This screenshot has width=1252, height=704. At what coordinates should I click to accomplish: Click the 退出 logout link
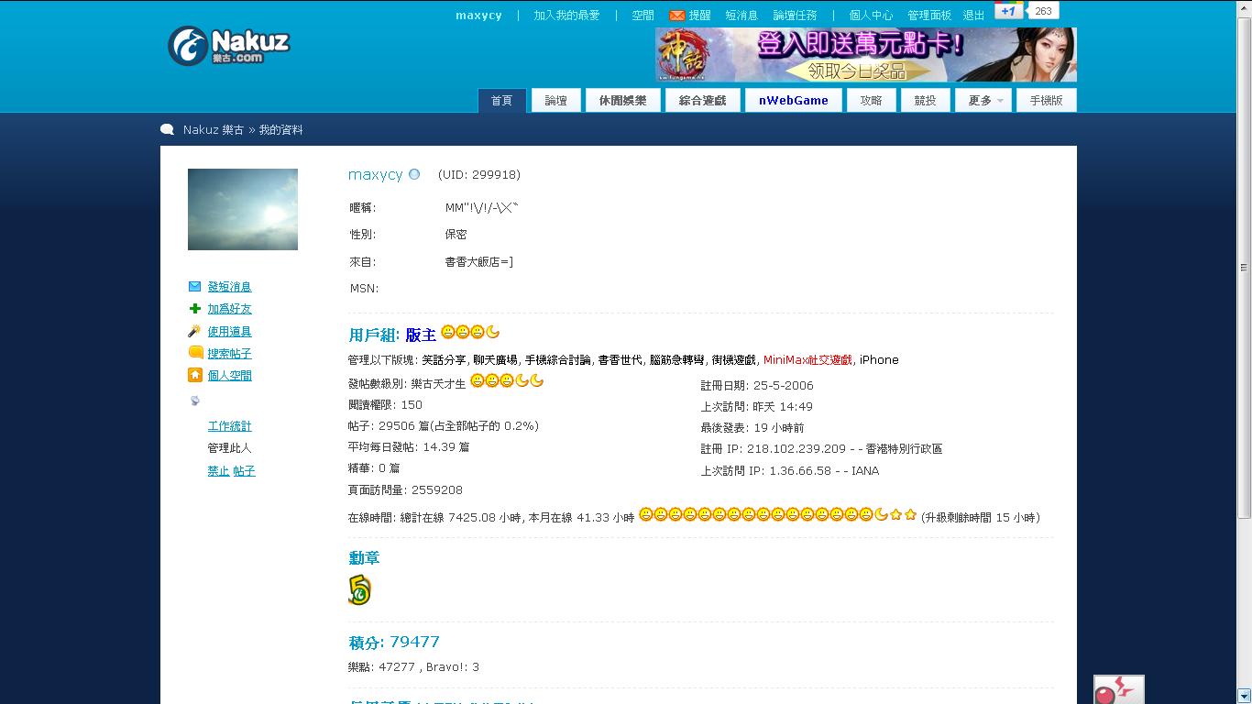973,16
